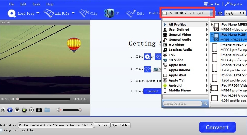Screen dimensions: 247x135
Task: Click the Browse button
Action: point(102,125)
